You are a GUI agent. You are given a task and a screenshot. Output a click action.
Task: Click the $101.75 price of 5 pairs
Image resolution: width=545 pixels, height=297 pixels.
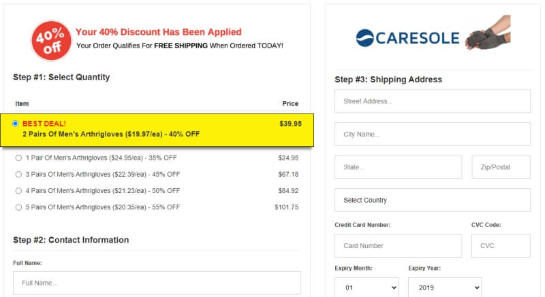286,207
